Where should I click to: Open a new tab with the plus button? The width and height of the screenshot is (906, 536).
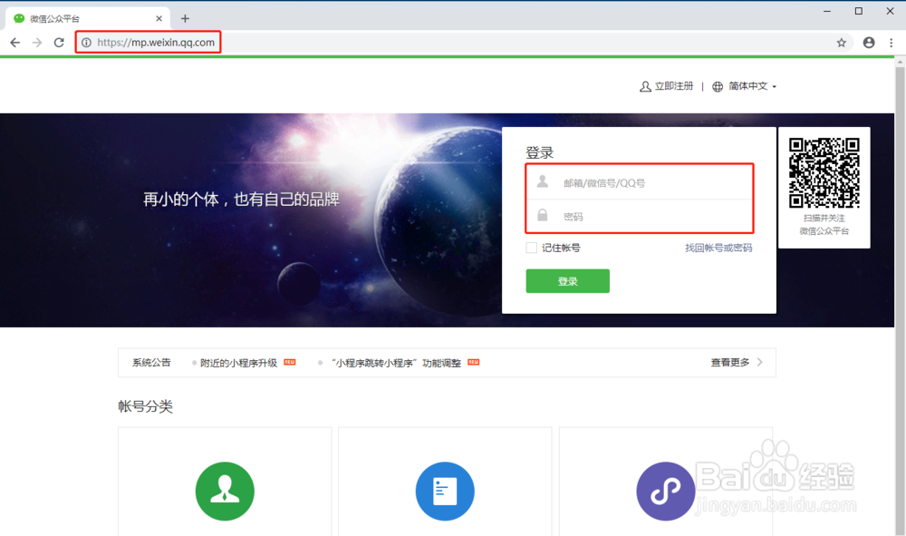(x=185, y=18)
